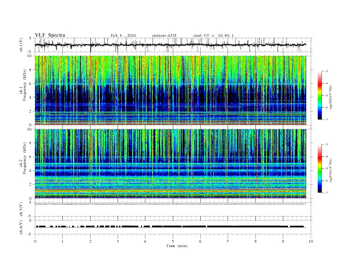This screenshot has height=271, width=350.
Task: Click the ch.1 frequency tick "8"
Action: click(30, 70)
